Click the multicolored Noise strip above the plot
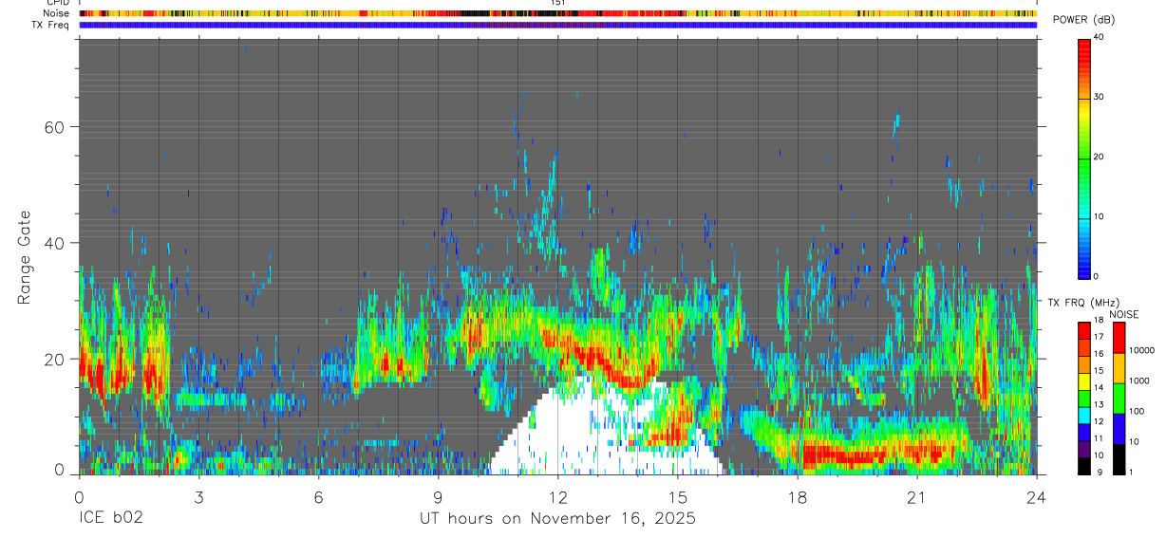Viewport: 1166px width, 538px height. point(557,13)
